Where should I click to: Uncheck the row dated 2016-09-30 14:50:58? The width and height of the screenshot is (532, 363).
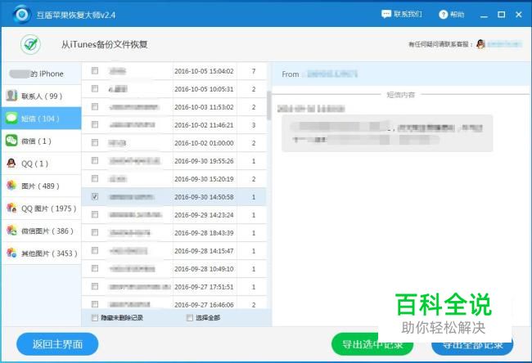[95, 196]
